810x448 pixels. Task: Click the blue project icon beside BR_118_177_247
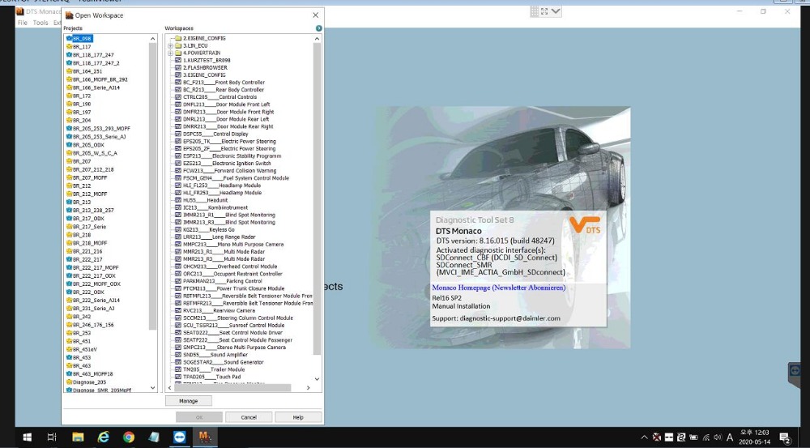tap(69, 55)
